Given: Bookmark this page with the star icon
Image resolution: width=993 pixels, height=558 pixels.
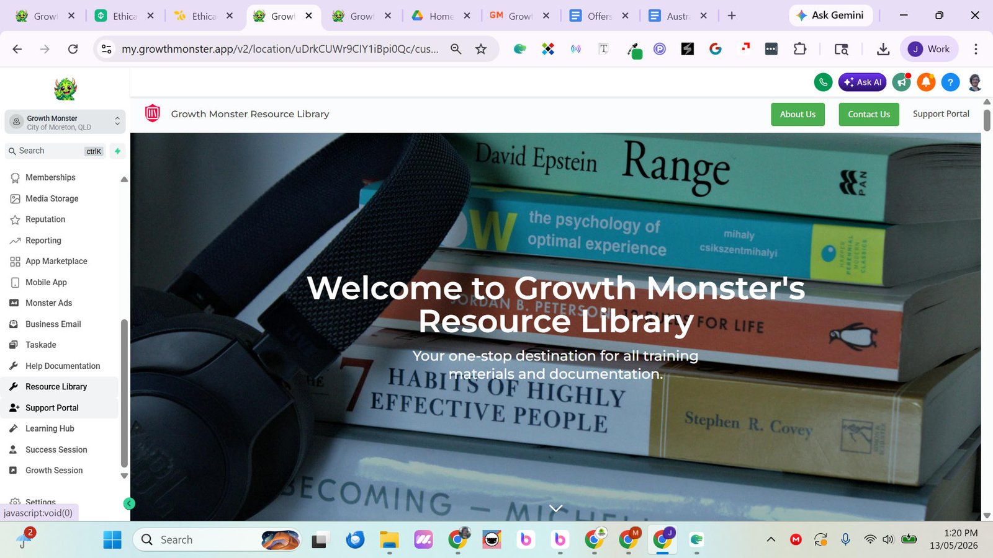Looking at the screenshot, I should (x=481, y=49).
